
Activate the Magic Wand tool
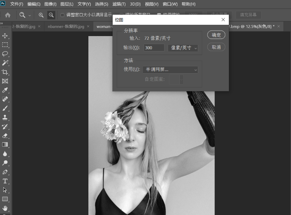pos(5,63)
